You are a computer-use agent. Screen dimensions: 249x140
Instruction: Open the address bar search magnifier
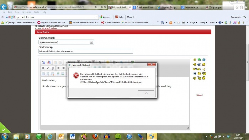pos(96,7)
